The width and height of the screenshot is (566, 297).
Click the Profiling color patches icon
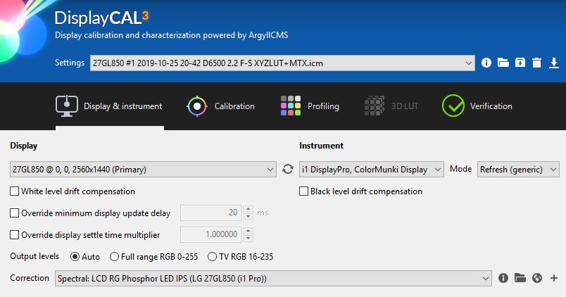click(x=291, y=106)
